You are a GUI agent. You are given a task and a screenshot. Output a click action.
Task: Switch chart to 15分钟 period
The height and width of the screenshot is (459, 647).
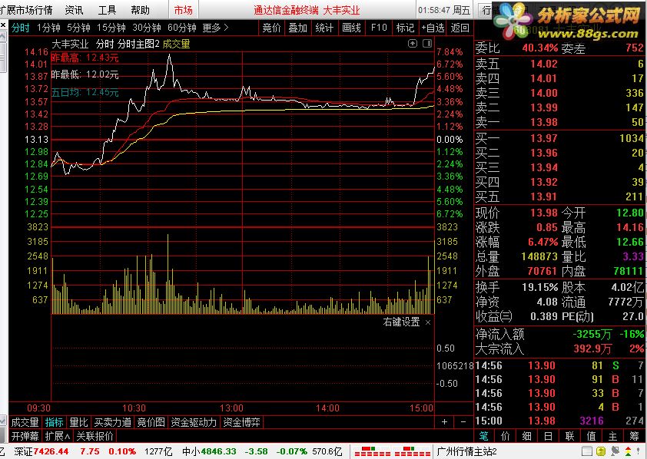(x=111, y=28)
